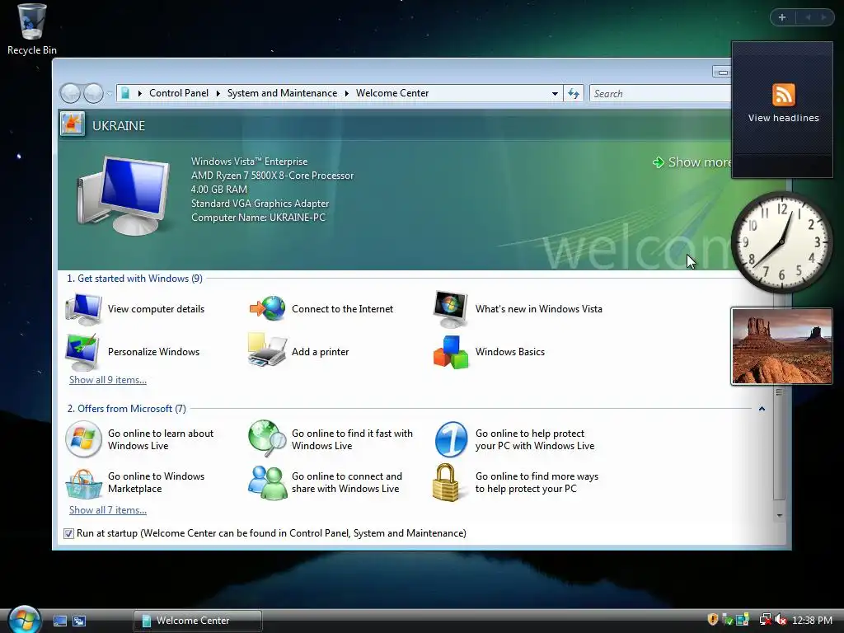Image resolution: width=844 pixels, height=633 pixels.
Task: Select What's new in Windows Vista
Action: 518,309
